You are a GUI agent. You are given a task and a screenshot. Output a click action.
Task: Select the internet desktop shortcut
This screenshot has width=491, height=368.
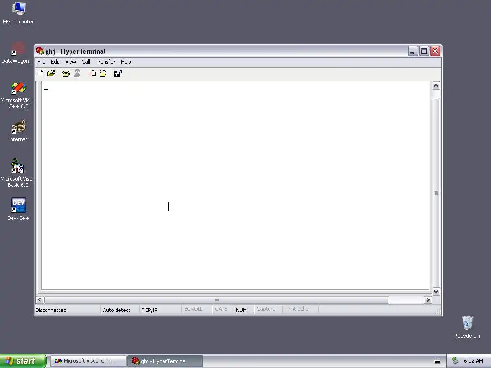pos(18,131)
